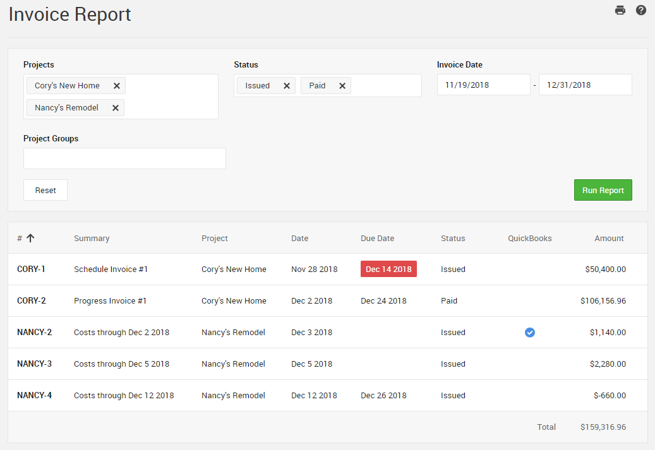
Task: Click the QuickBooks synced checkmark for NANCY-2
Action: pos(529,333)
